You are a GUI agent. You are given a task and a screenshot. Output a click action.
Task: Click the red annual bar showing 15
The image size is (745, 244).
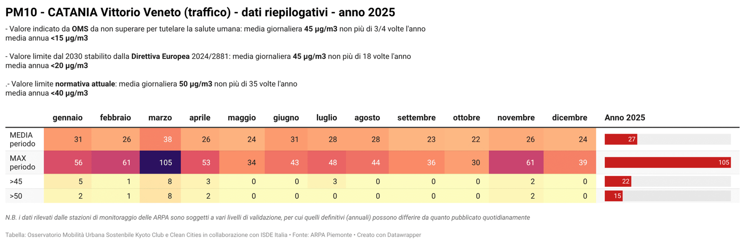coord(614,196)
